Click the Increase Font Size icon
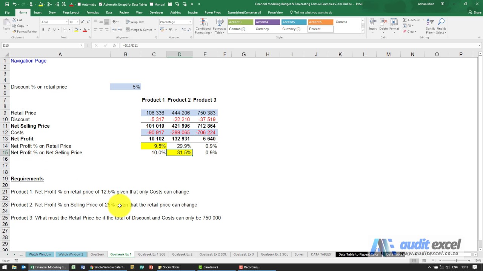483x271 pixels. coord(83,22)
